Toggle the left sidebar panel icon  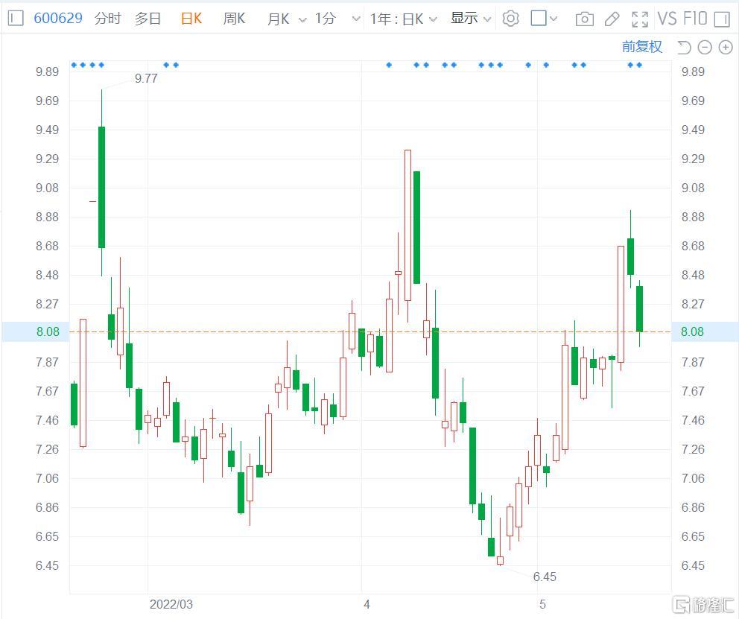click(x=16, y=19)
